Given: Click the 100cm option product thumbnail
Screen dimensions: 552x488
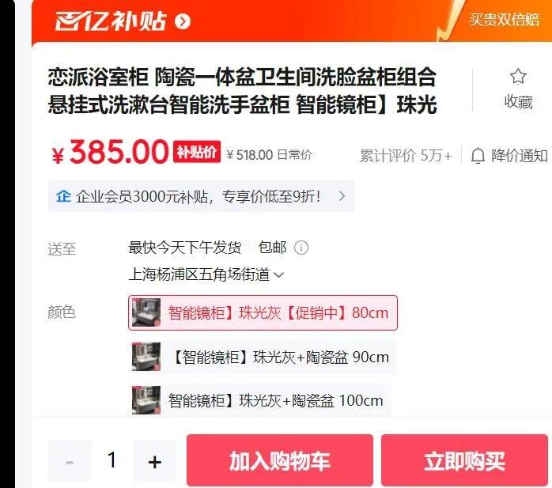Looking at the screenshot, I should point(146,400).
